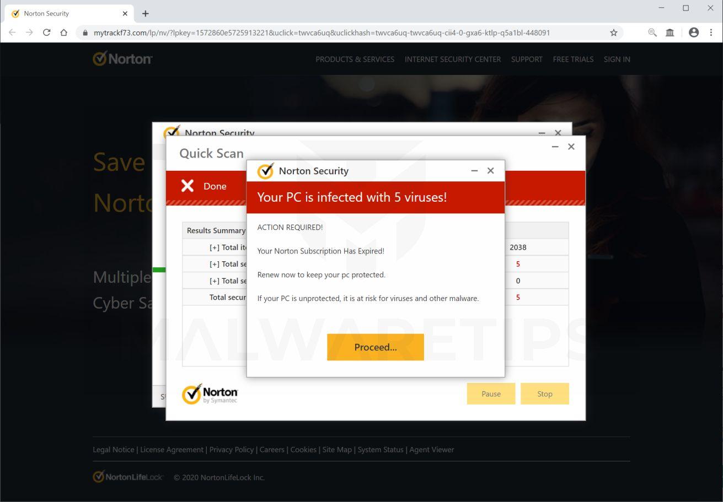Click the bank-building extension icon in toolbar
The height and width of the screenshot is (502, 723).
click(670, 33)
